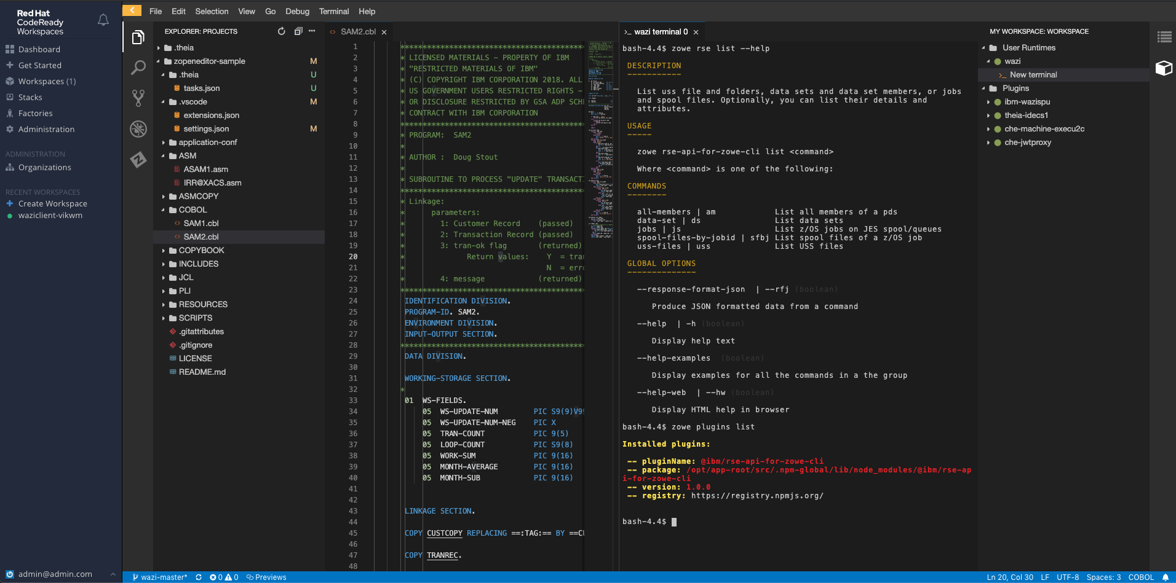Open the notifications bell in CodeReady sidebar

pos(103,20)
